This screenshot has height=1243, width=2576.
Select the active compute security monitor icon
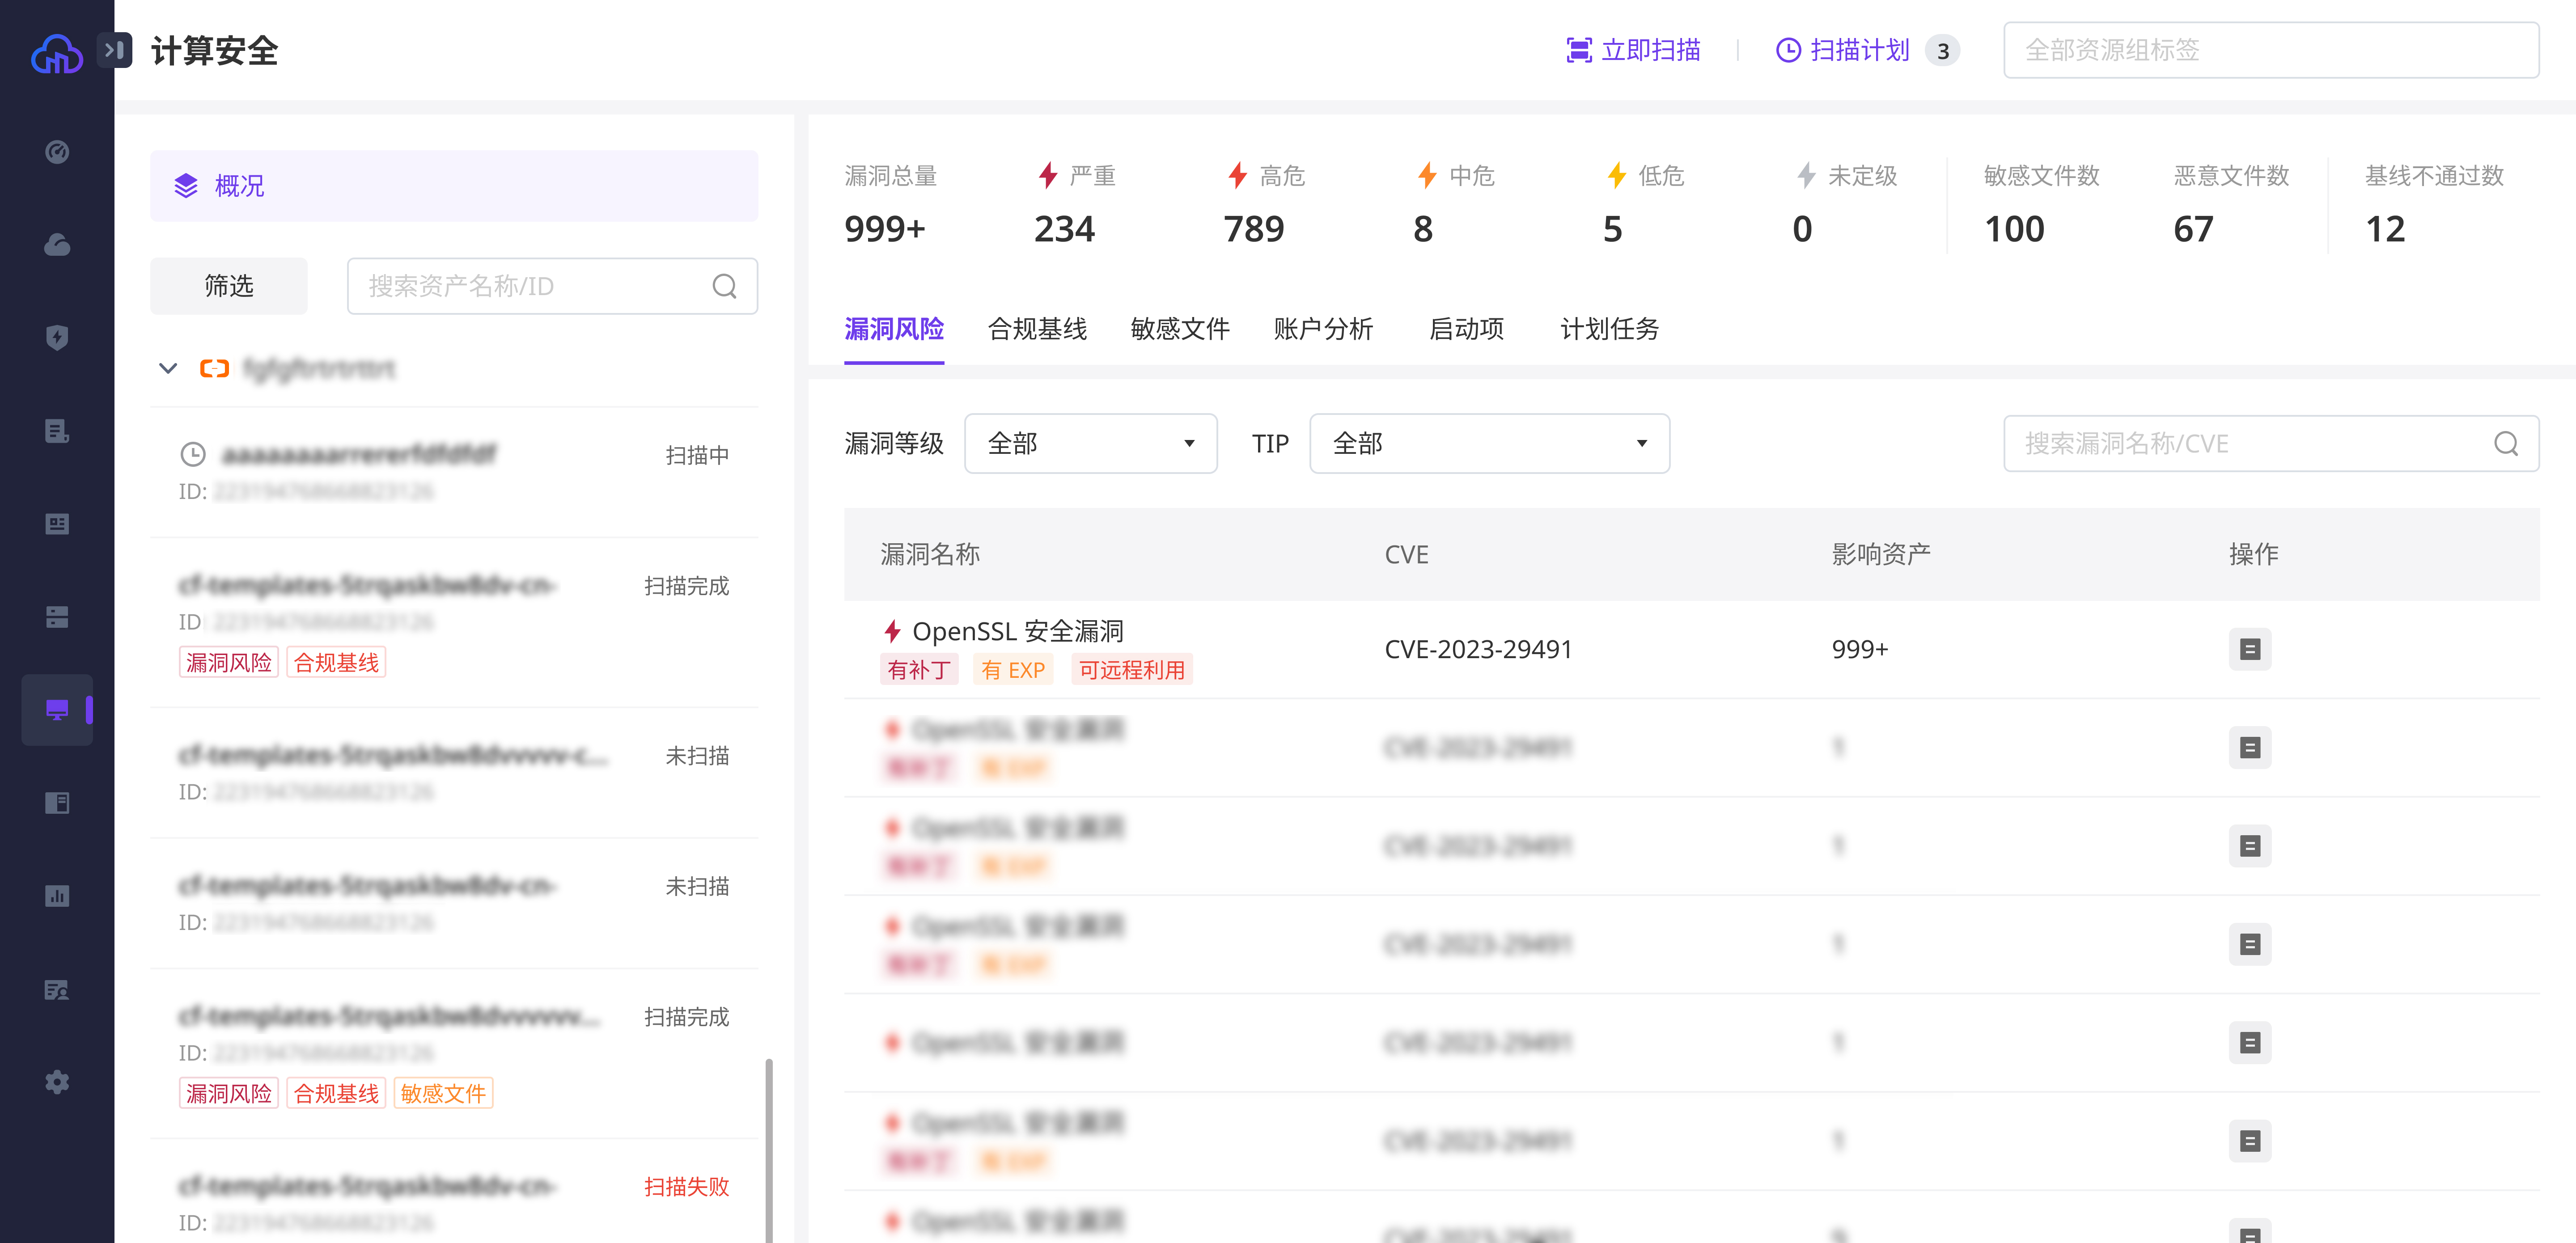[x=57, y=710]
